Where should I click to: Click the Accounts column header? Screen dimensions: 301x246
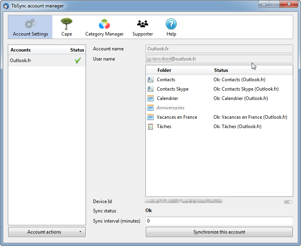pyautogui.click(x=33, y=50)
